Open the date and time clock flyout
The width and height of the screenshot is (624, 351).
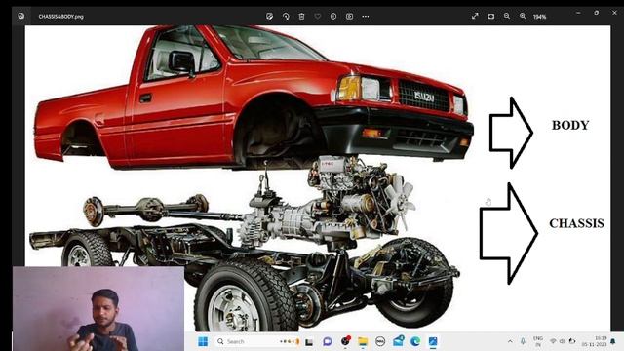(x=595, y=341)
